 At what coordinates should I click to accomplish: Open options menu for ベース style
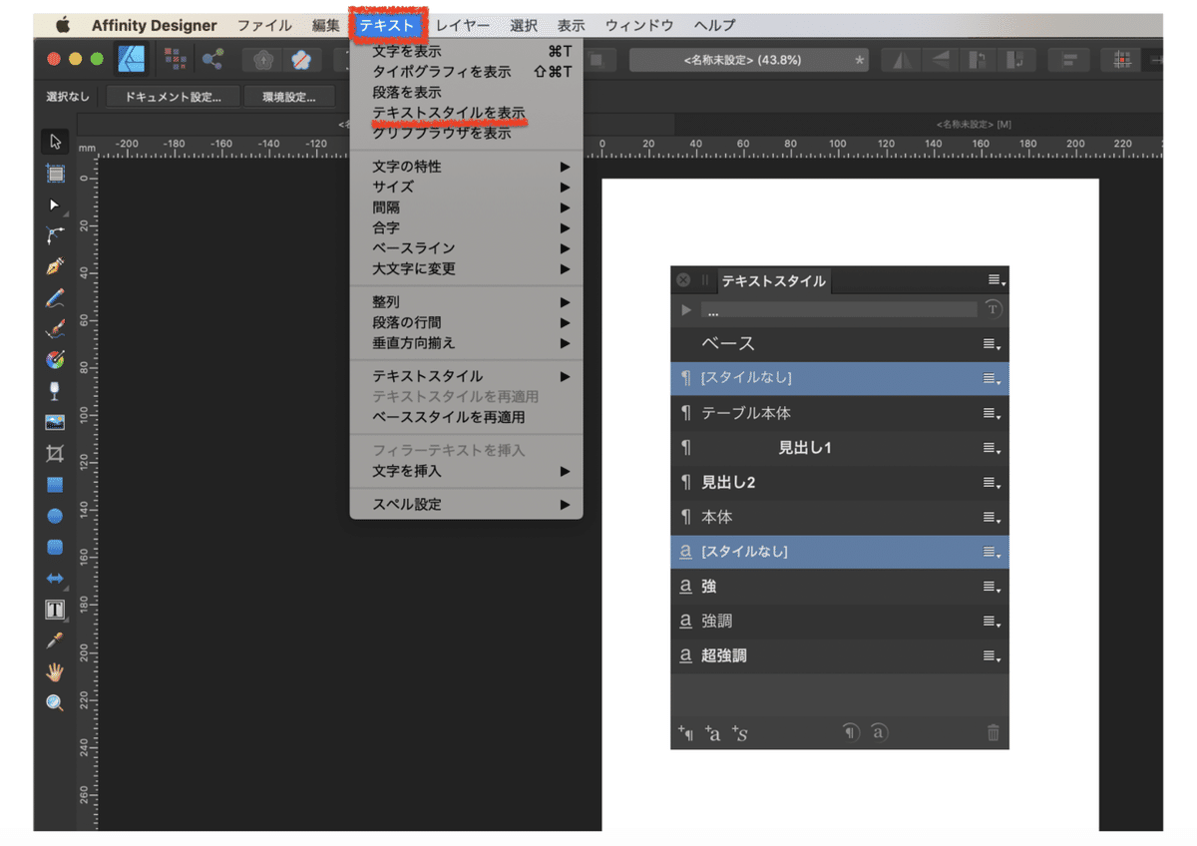coord(992,344)
